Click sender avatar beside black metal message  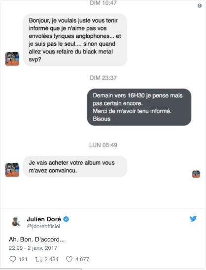click(12, 59)
